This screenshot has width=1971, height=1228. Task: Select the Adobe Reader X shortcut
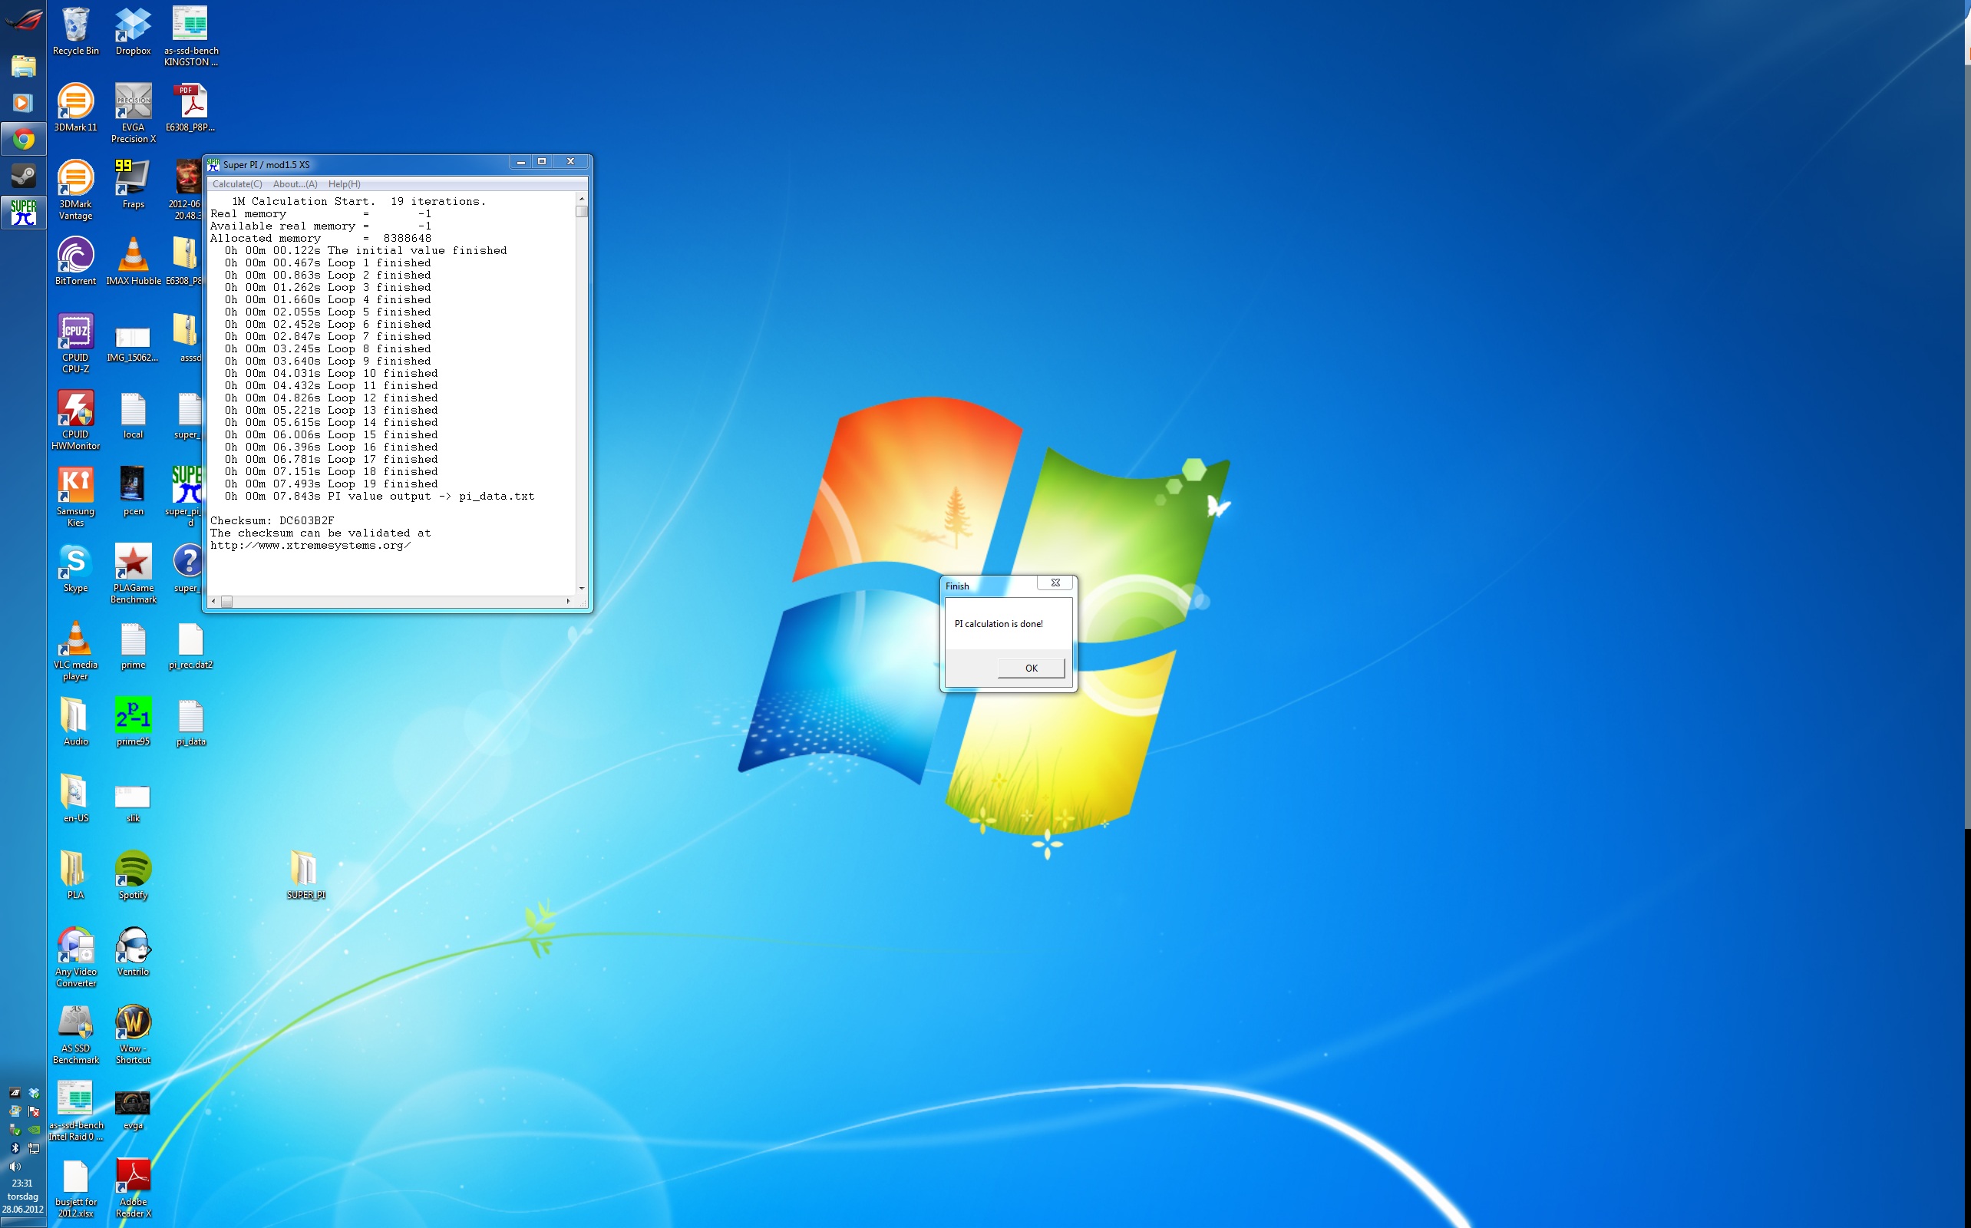coord(134,1188)
